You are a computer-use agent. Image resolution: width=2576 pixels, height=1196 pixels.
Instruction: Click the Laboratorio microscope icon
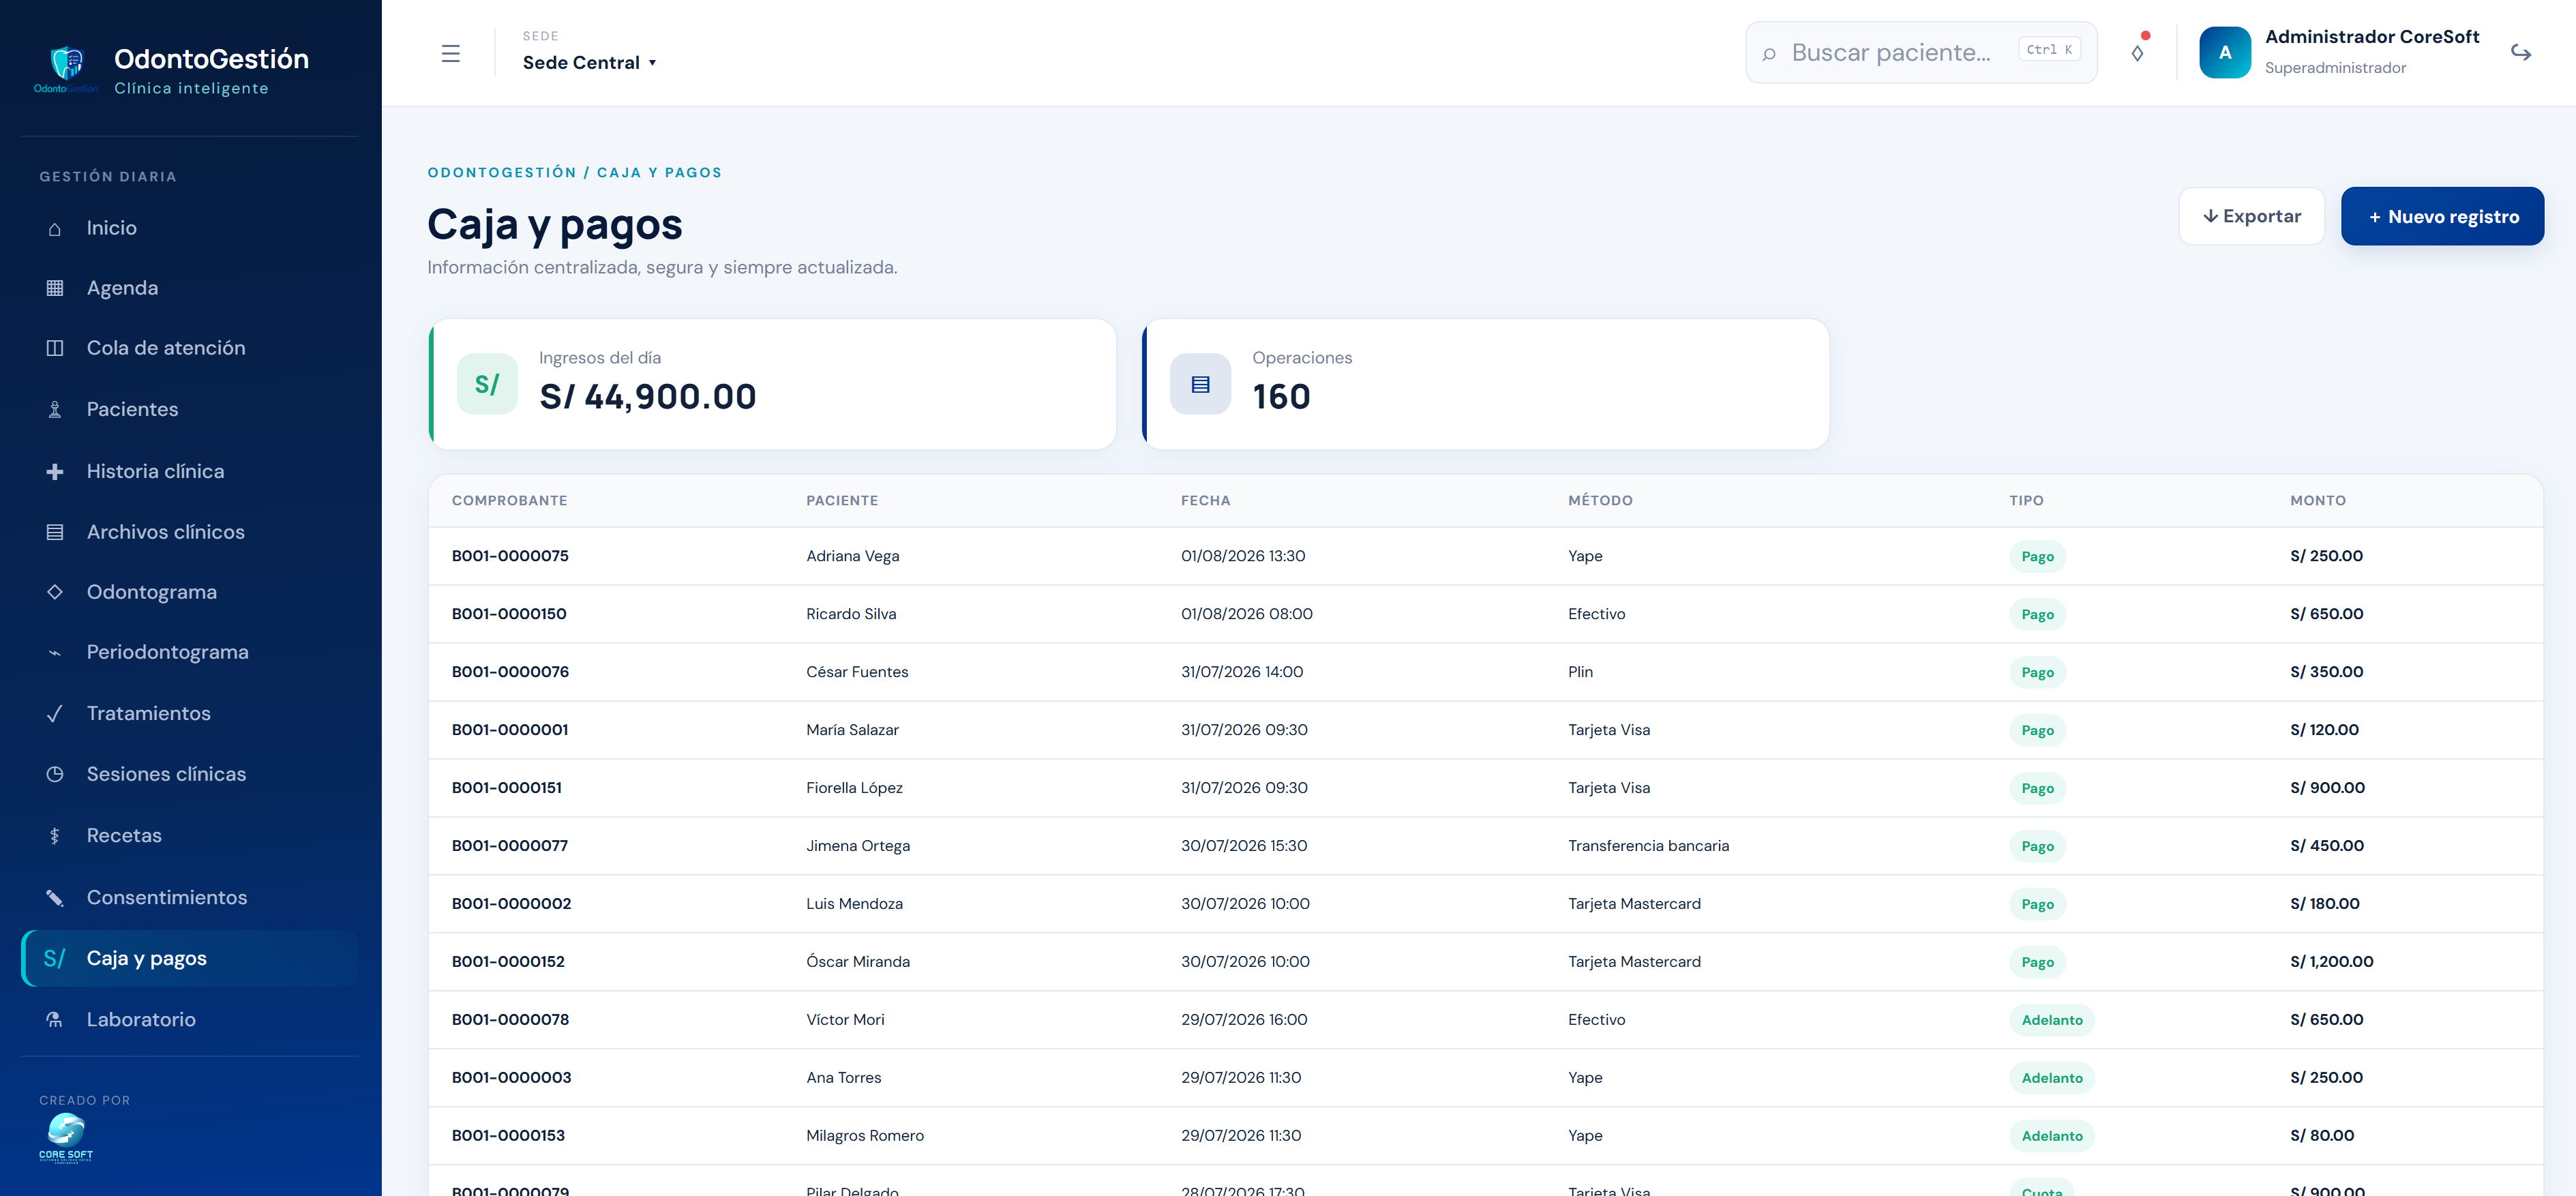pyautogui.click(x=55, y=1019)
